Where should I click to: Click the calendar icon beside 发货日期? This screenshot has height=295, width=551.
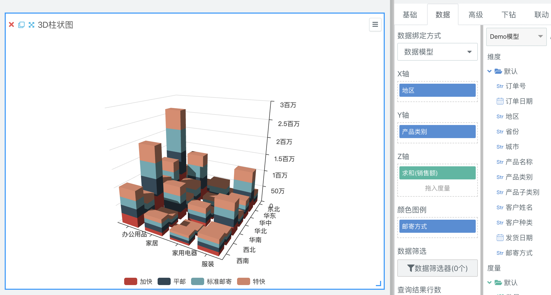[x=500, y=238]
